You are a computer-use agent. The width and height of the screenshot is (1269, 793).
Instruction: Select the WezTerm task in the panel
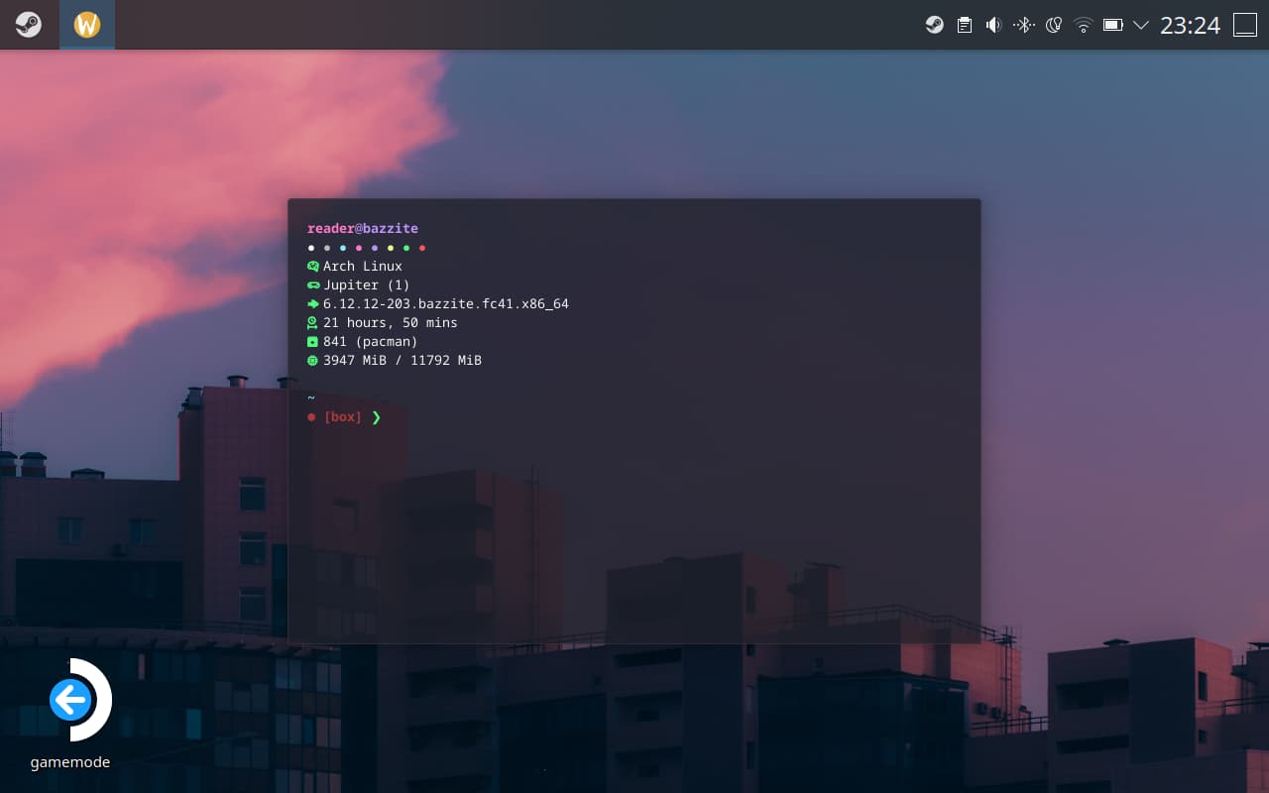click(x=87, y=25)
